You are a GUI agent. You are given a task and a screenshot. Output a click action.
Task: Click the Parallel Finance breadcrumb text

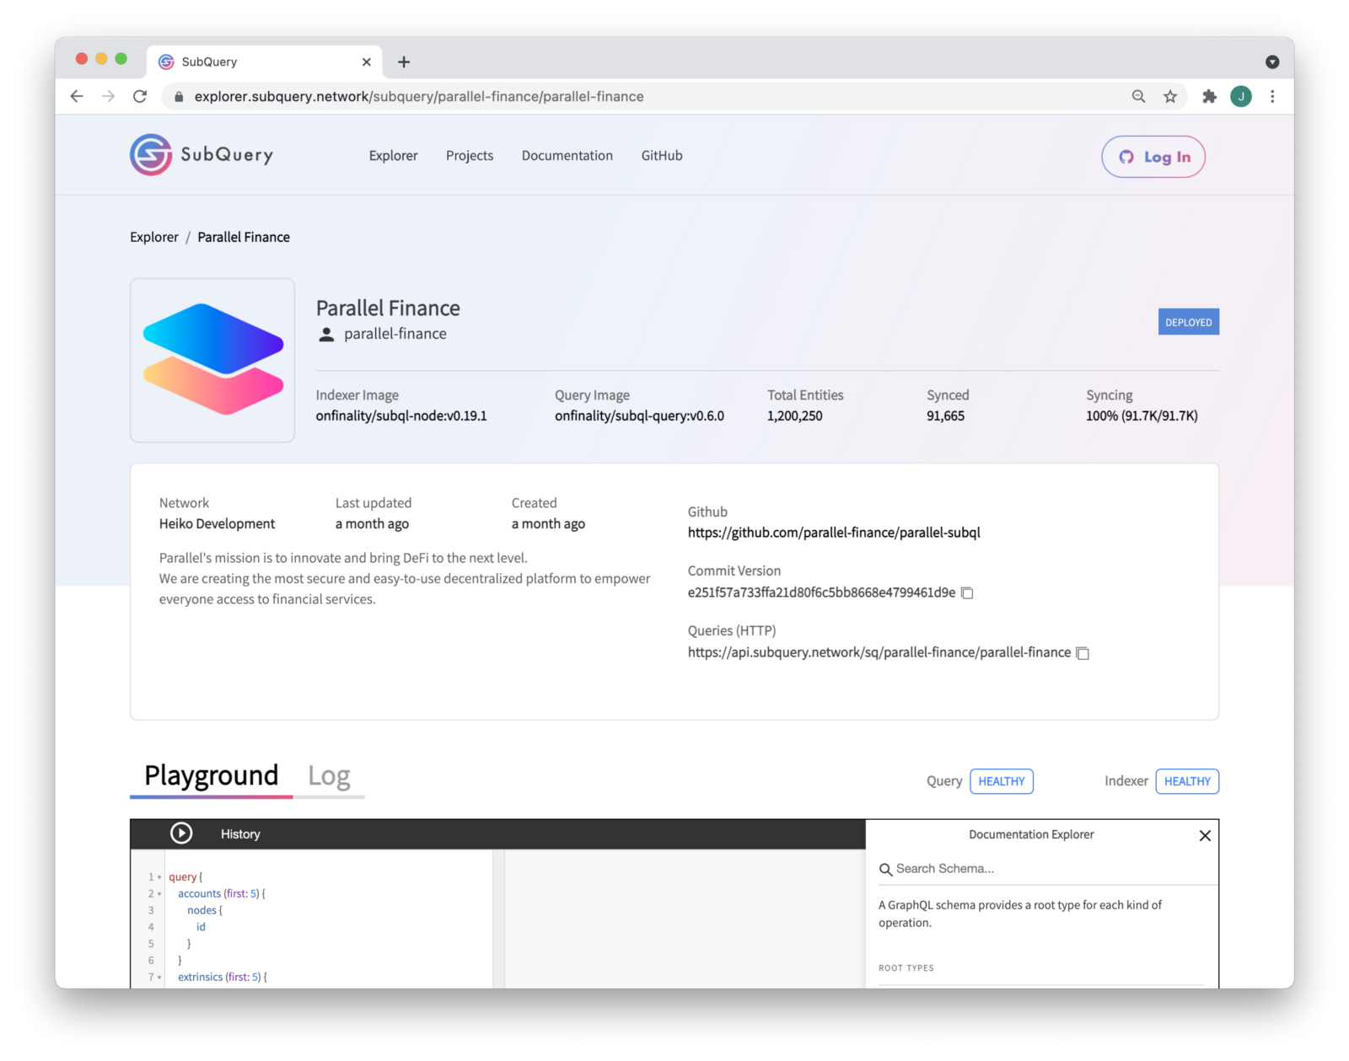pos(244,237)
